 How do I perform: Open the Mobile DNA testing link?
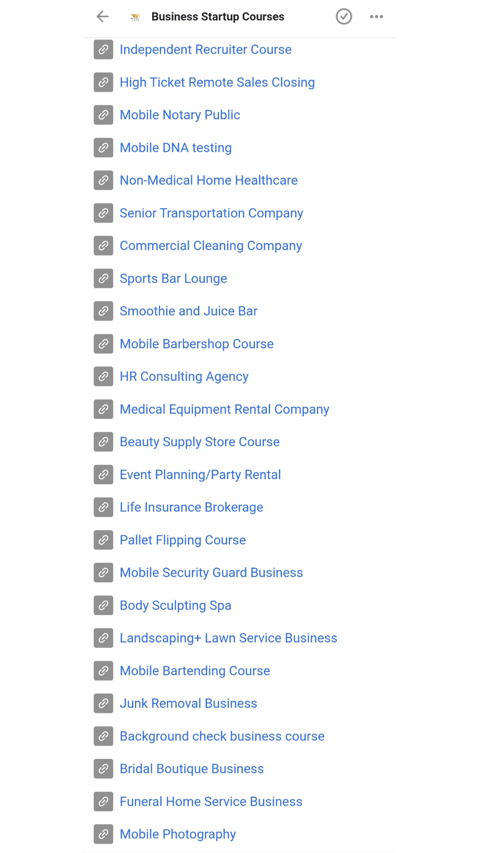pos(176,147)
